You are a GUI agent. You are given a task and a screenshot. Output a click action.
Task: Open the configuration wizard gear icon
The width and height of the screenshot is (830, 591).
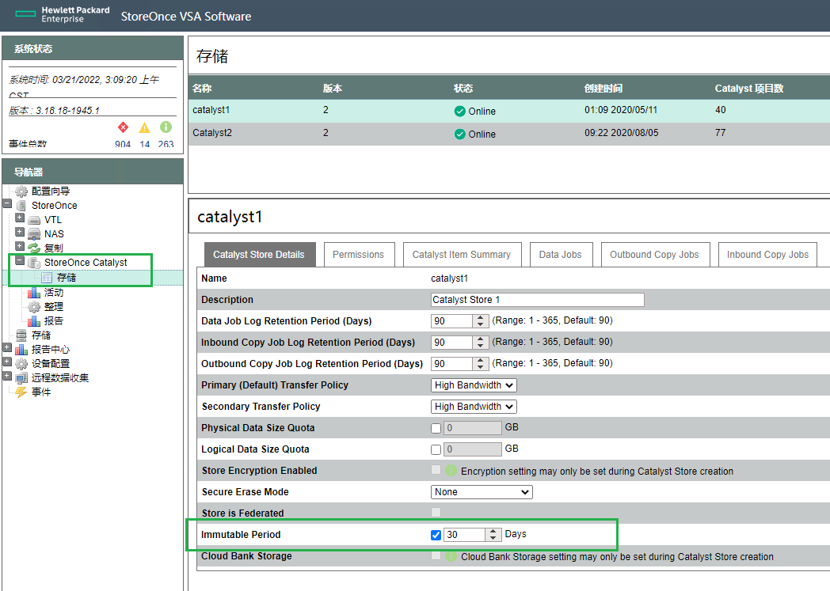(x=21, y=191)
